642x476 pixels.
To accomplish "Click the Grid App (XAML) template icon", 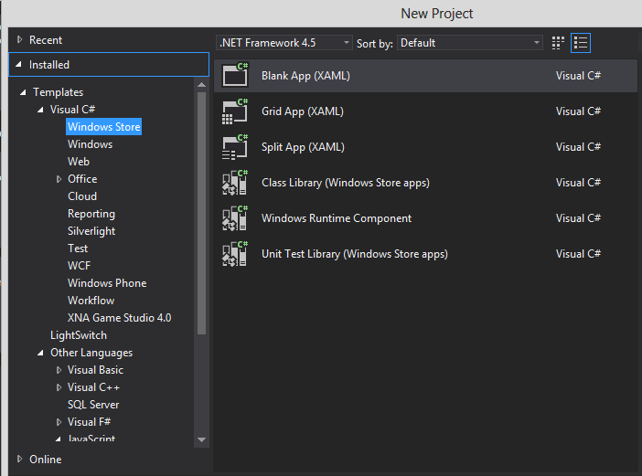I will (x=235, y=111).
